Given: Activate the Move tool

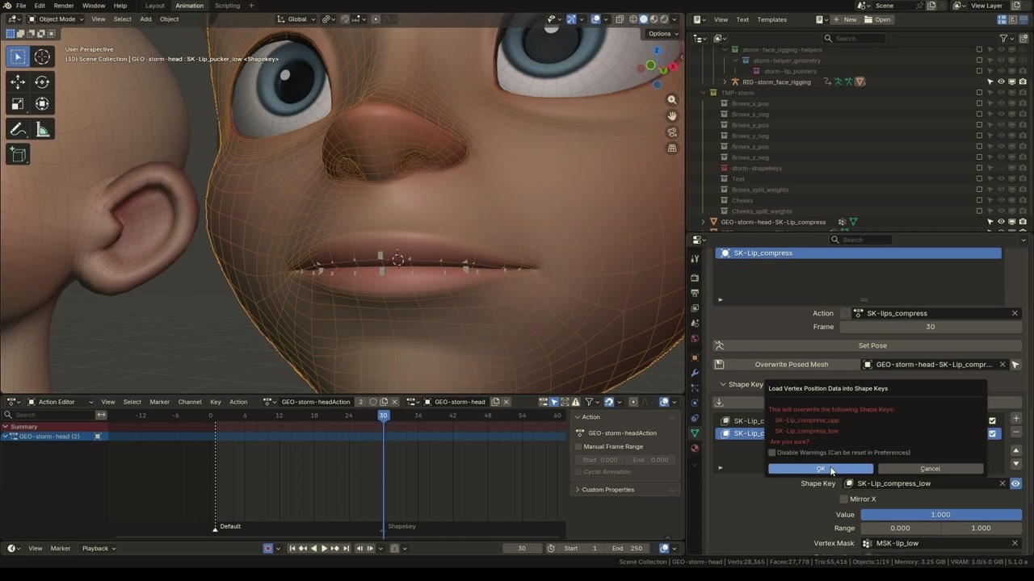Looking at the screenshot, I should tap(18, 82).
